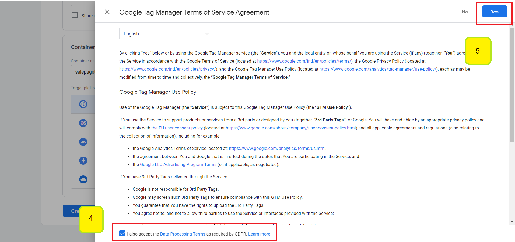The height and width of the screenshot is (242, 515).
Task: Select the Android platform icon
Action: pos(83,142)
